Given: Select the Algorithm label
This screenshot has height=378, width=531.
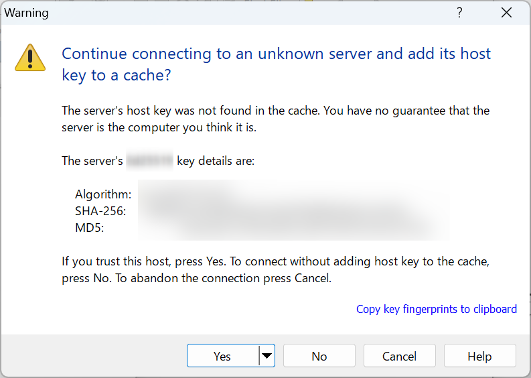Looking at the screenshot, I should pos(103,194).
